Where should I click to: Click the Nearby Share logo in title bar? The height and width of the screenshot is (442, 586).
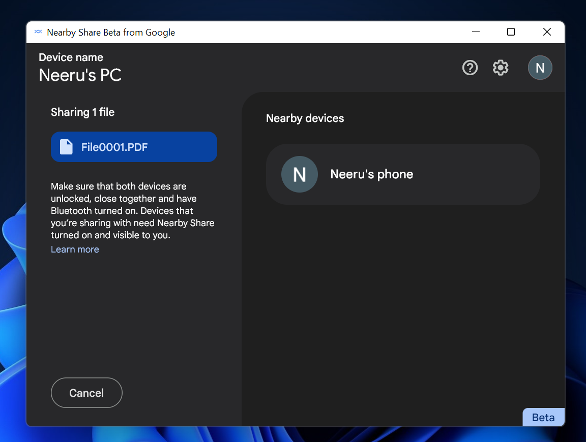click(x=38, y=32)
